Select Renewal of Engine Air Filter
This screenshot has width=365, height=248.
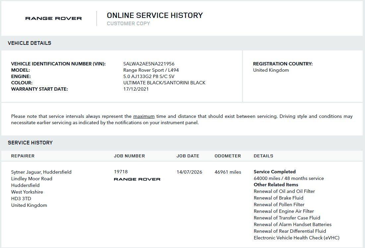coord(284,211)
